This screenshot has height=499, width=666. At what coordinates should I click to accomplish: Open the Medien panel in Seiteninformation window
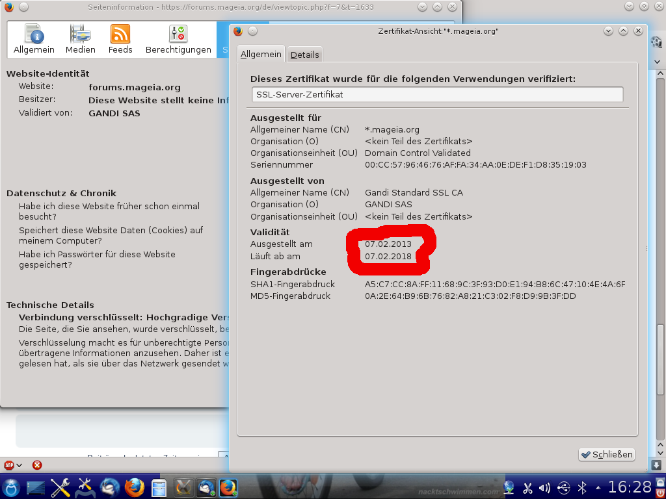pyautogui.click(x=80, y=39)
